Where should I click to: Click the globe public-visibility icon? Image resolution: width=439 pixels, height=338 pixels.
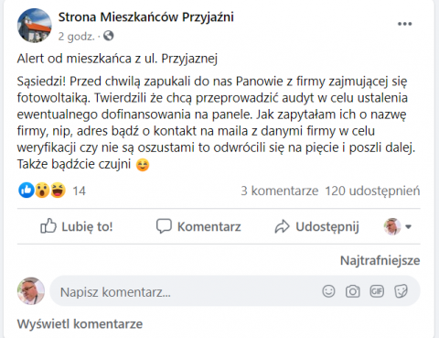pyautogui.click(x=109, y=36)
